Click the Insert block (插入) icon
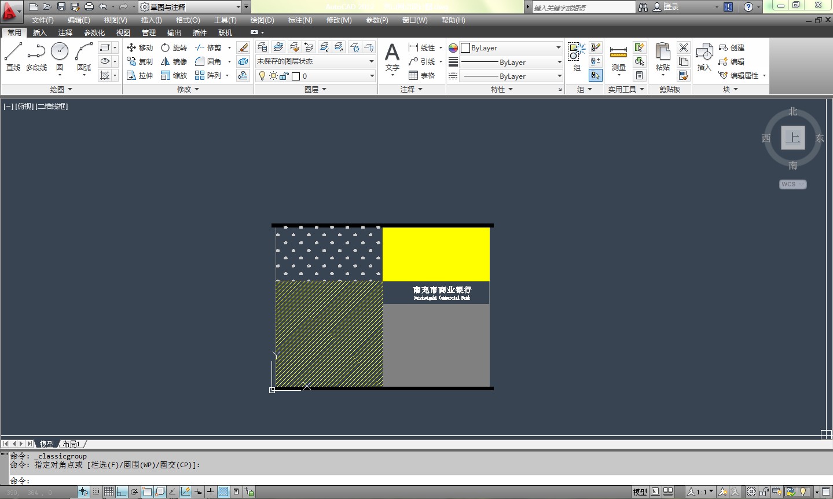The height and width of the screenshot is (499, 833). 704,57
